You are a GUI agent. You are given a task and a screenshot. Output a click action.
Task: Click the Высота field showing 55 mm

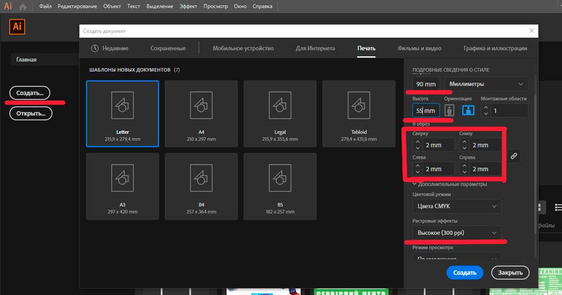pos(426,110)
